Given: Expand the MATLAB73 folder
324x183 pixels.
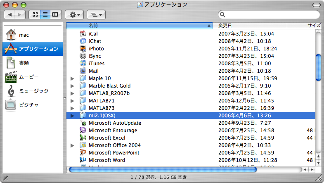Looking at the screenshot, I should 72,108.
